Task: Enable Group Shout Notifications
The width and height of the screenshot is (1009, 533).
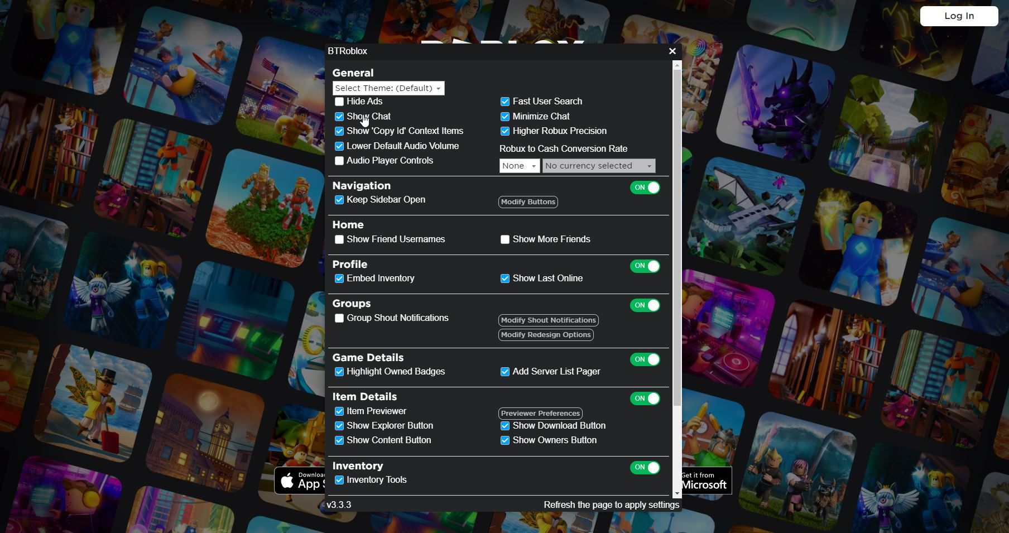Action: click(x=339, y=318)
